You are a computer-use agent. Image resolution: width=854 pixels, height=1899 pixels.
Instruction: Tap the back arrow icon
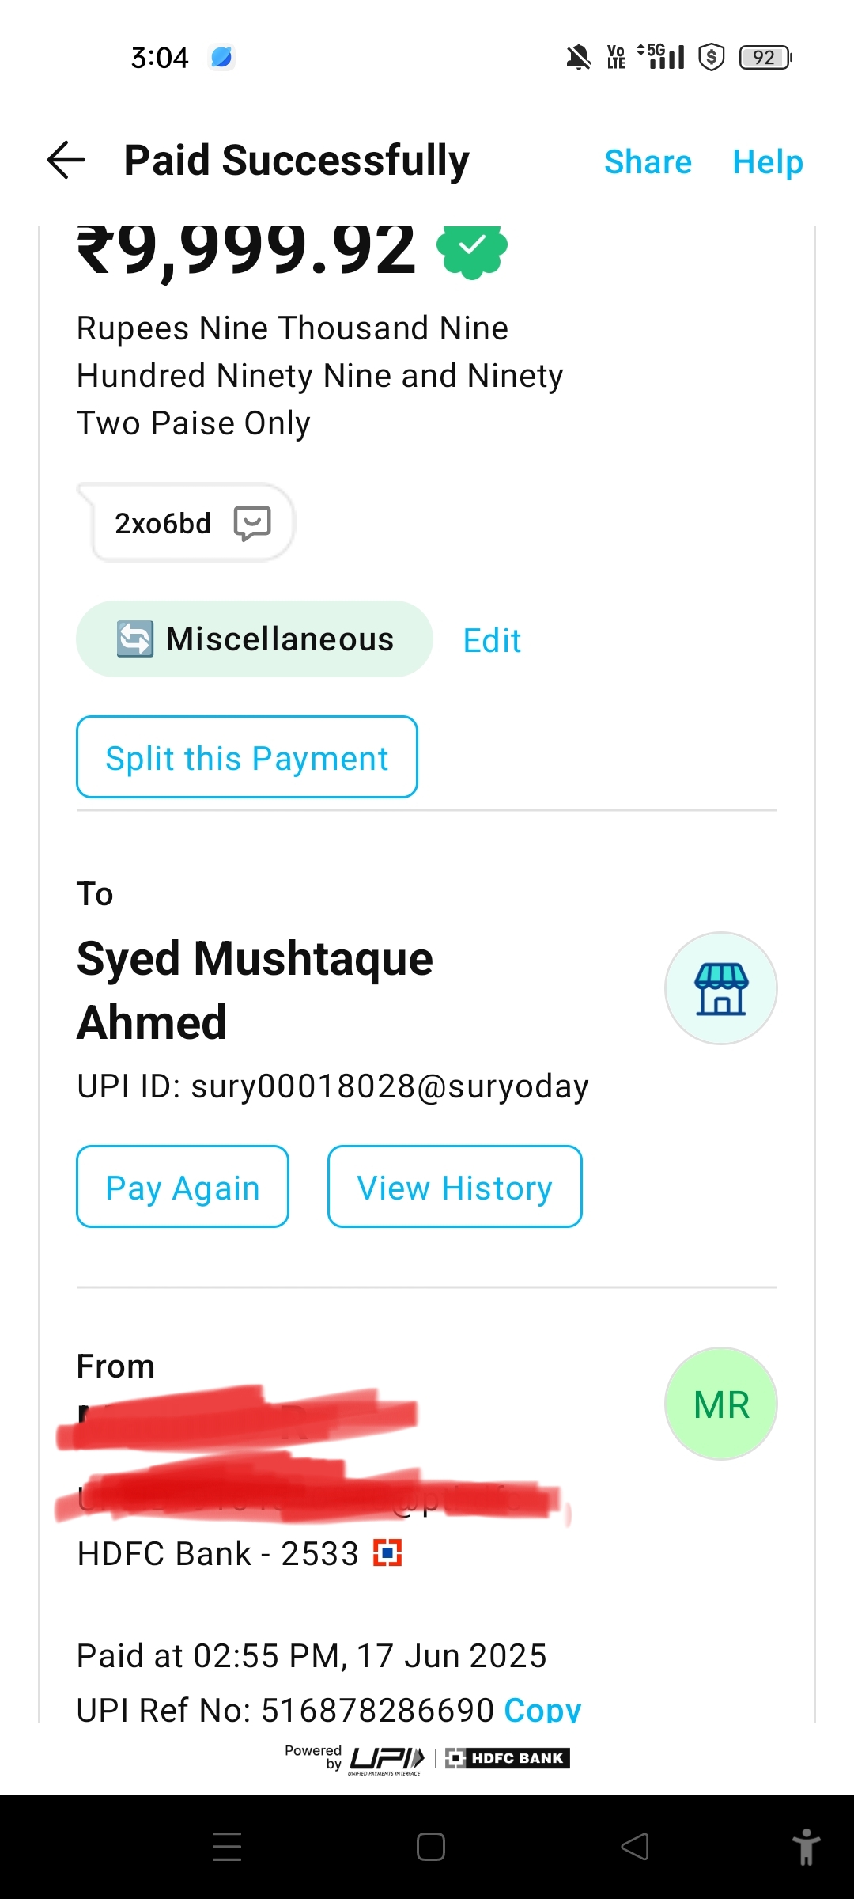point(66,161)
